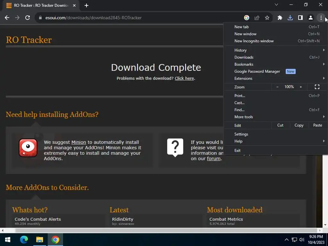Expand the History submenu
Screen dimensions: 328x246
[276, 50]
